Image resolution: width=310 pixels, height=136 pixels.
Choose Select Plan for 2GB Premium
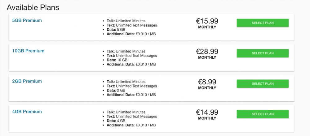click(x=263, y=84)
